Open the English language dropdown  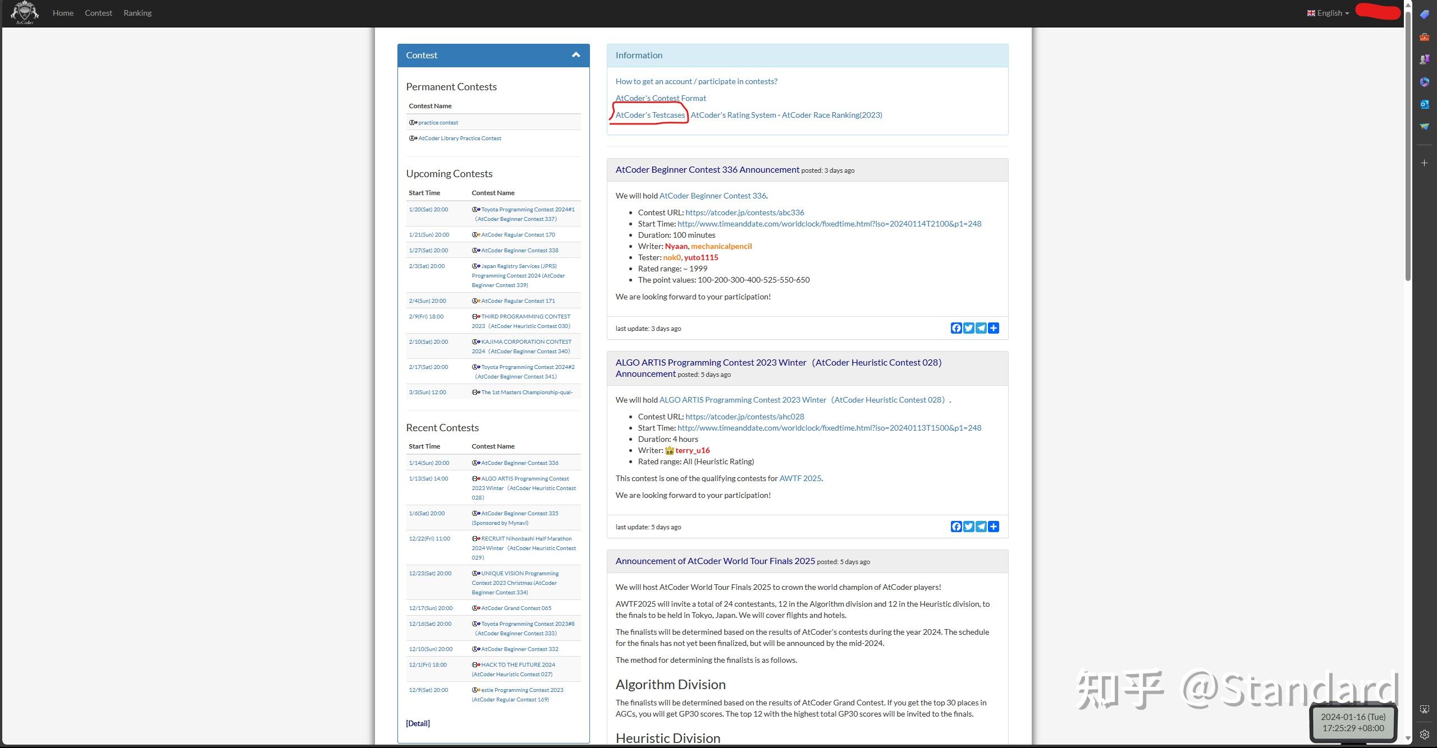(1328, 13)
